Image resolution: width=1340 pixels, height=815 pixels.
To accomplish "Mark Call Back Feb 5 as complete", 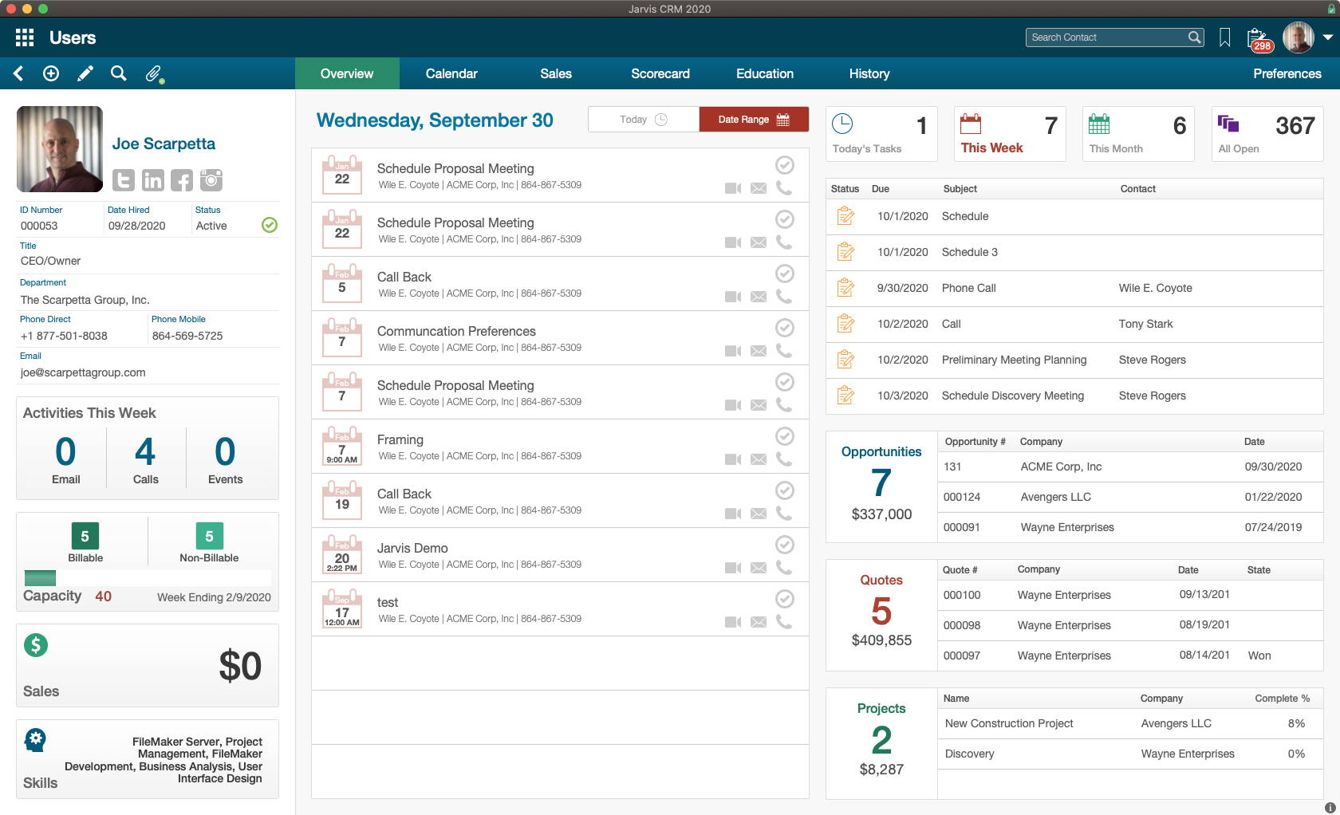I will pyautogui.click(x=785, y=274).
